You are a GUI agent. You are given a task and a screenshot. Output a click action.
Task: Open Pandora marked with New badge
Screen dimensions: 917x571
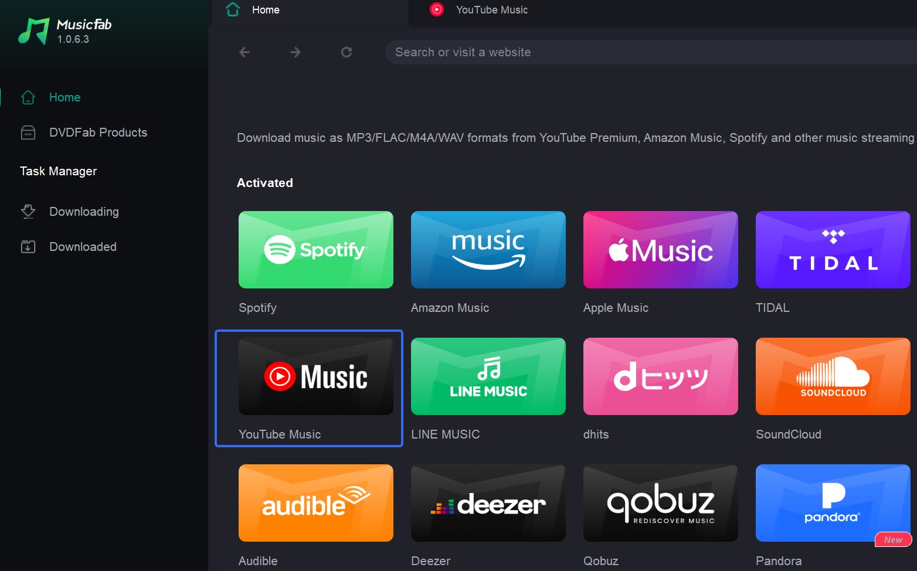click(832, 503)
